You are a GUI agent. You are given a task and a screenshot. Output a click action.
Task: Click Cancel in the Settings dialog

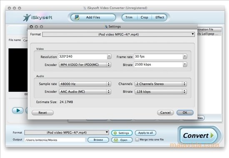coord(165,113)
